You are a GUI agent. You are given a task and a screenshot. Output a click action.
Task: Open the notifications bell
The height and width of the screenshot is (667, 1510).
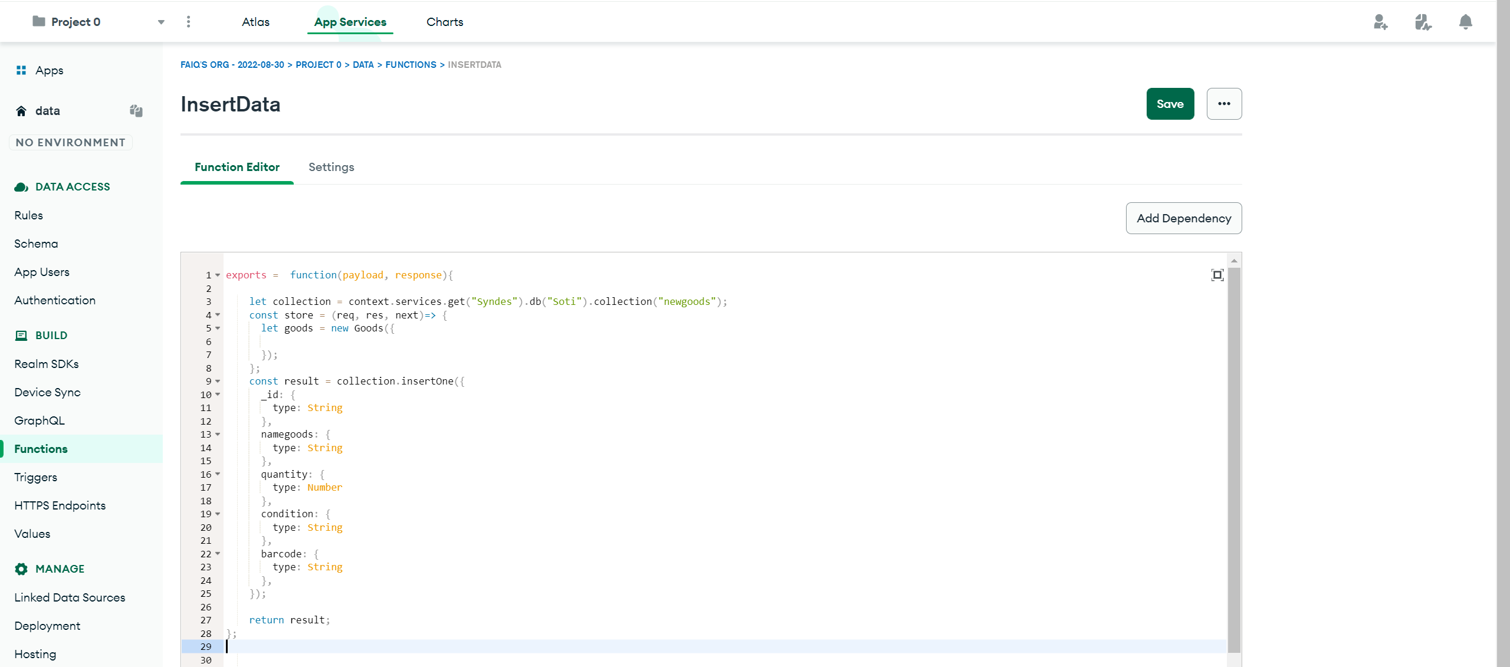(1465, 22)
